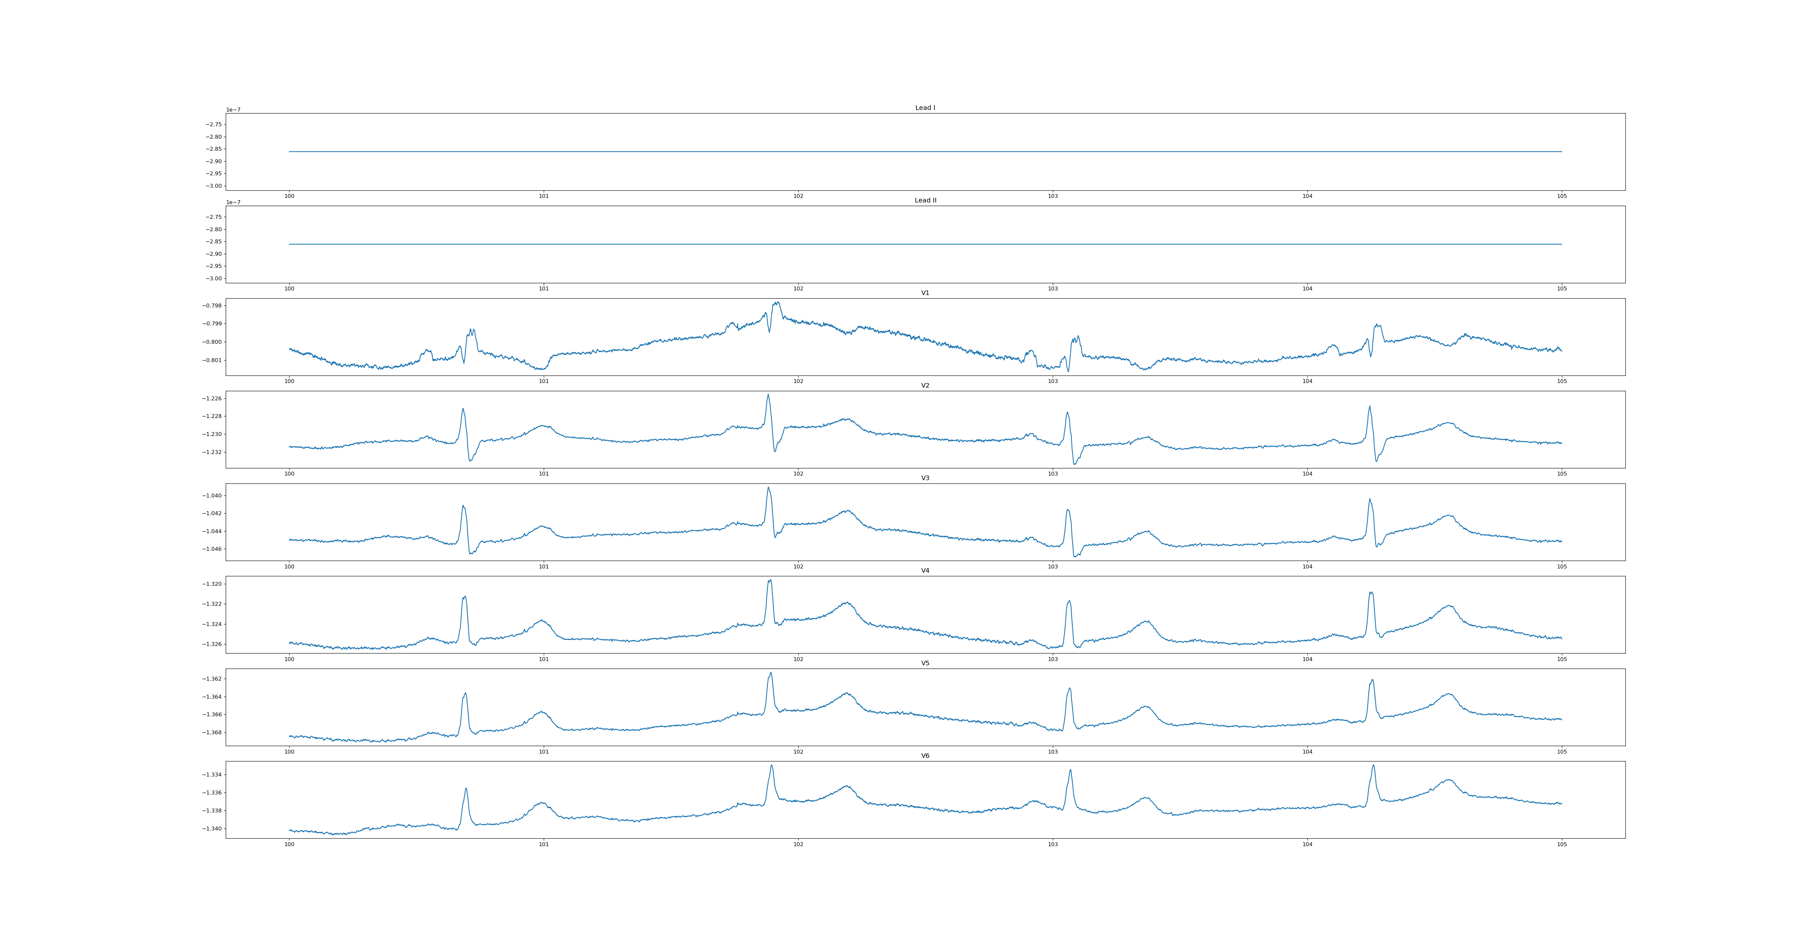Click the −0.798 y-axis label of V1
The width and height of the screenshot is (1806, 942).
(212, 305)
